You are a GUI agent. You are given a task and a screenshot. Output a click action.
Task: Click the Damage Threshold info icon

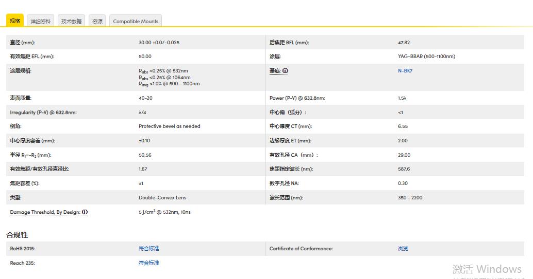(85, 212)
